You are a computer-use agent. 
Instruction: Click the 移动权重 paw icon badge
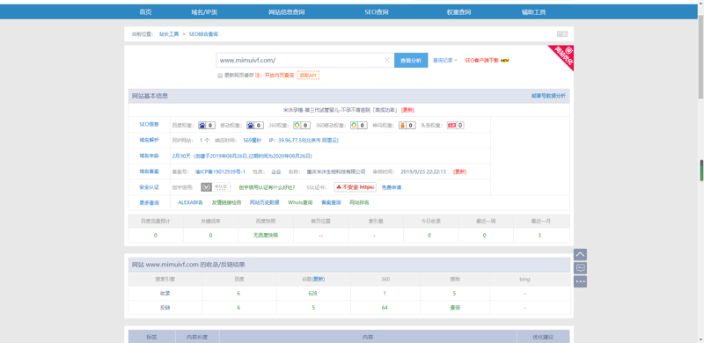coord(255,125)
